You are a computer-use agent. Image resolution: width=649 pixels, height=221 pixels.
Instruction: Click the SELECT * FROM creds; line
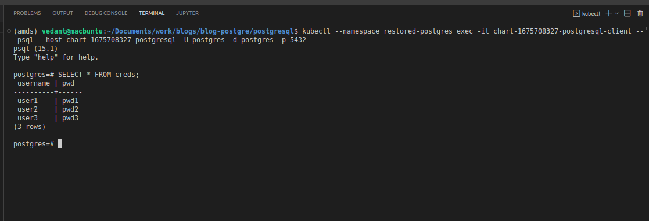(76, 75)
